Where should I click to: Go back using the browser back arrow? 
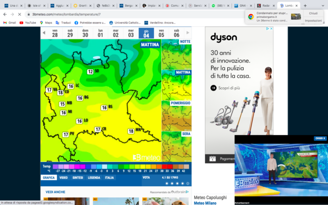click(4, 14)
